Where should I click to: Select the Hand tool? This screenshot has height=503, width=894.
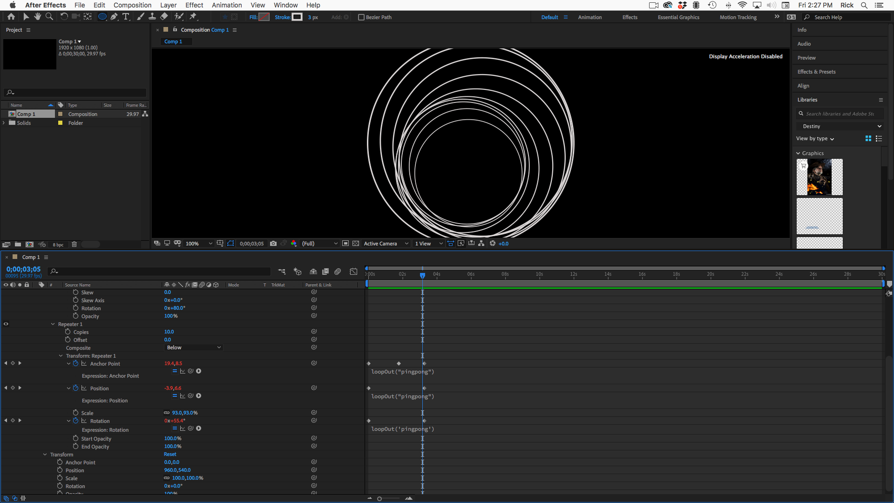click(37, 17)
